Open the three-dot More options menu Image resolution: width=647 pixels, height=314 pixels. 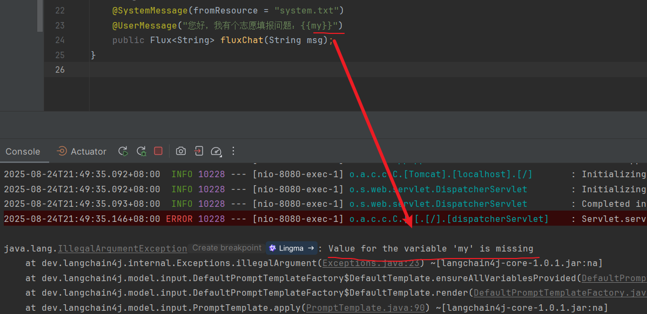pyautogui.click(x=233, y=151)
